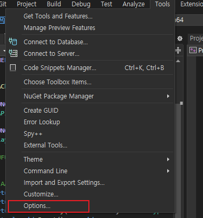Click the scrollbar up arrow
The image size is (203, 218).
coord(178,61)
